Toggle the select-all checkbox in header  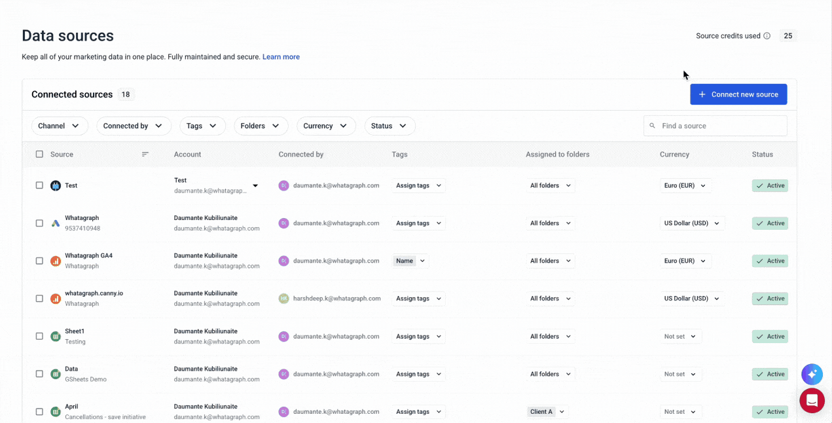[39, 155]
